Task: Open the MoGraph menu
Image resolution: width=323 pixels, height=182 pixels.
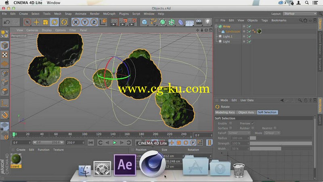Action: point(109,14)
